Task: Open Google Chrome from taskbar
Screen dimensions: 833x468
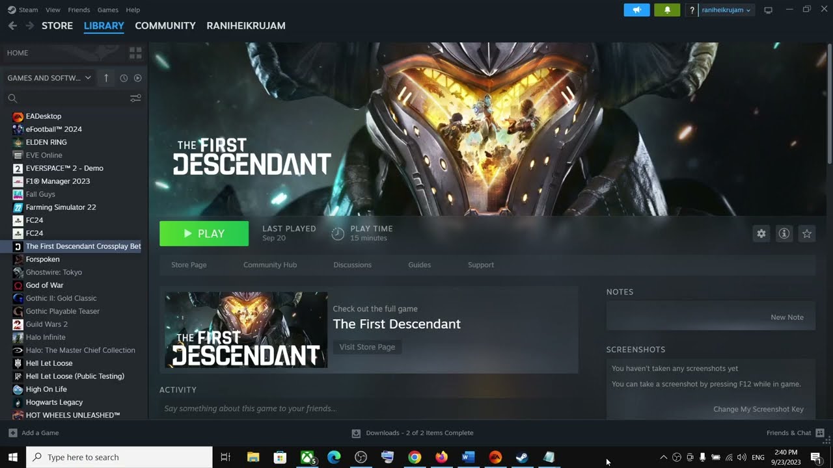Action: point(415,457)
